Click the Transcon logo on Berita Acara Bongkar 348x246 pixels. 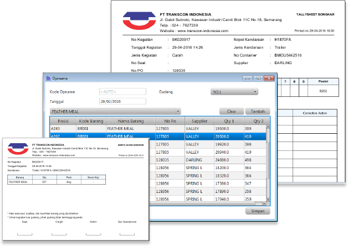18,149
